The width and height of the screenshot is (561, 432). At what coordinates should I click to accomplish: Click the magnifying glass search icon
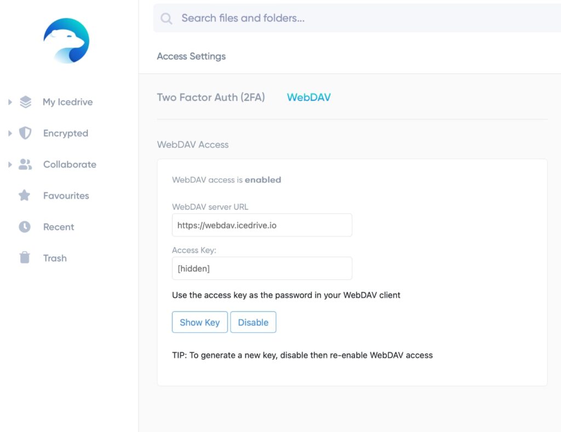[166, 18]
